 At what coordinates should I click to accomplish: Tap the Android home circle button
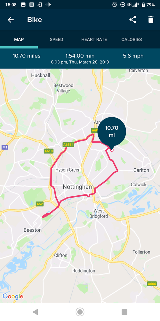click(x=80, y=312)
